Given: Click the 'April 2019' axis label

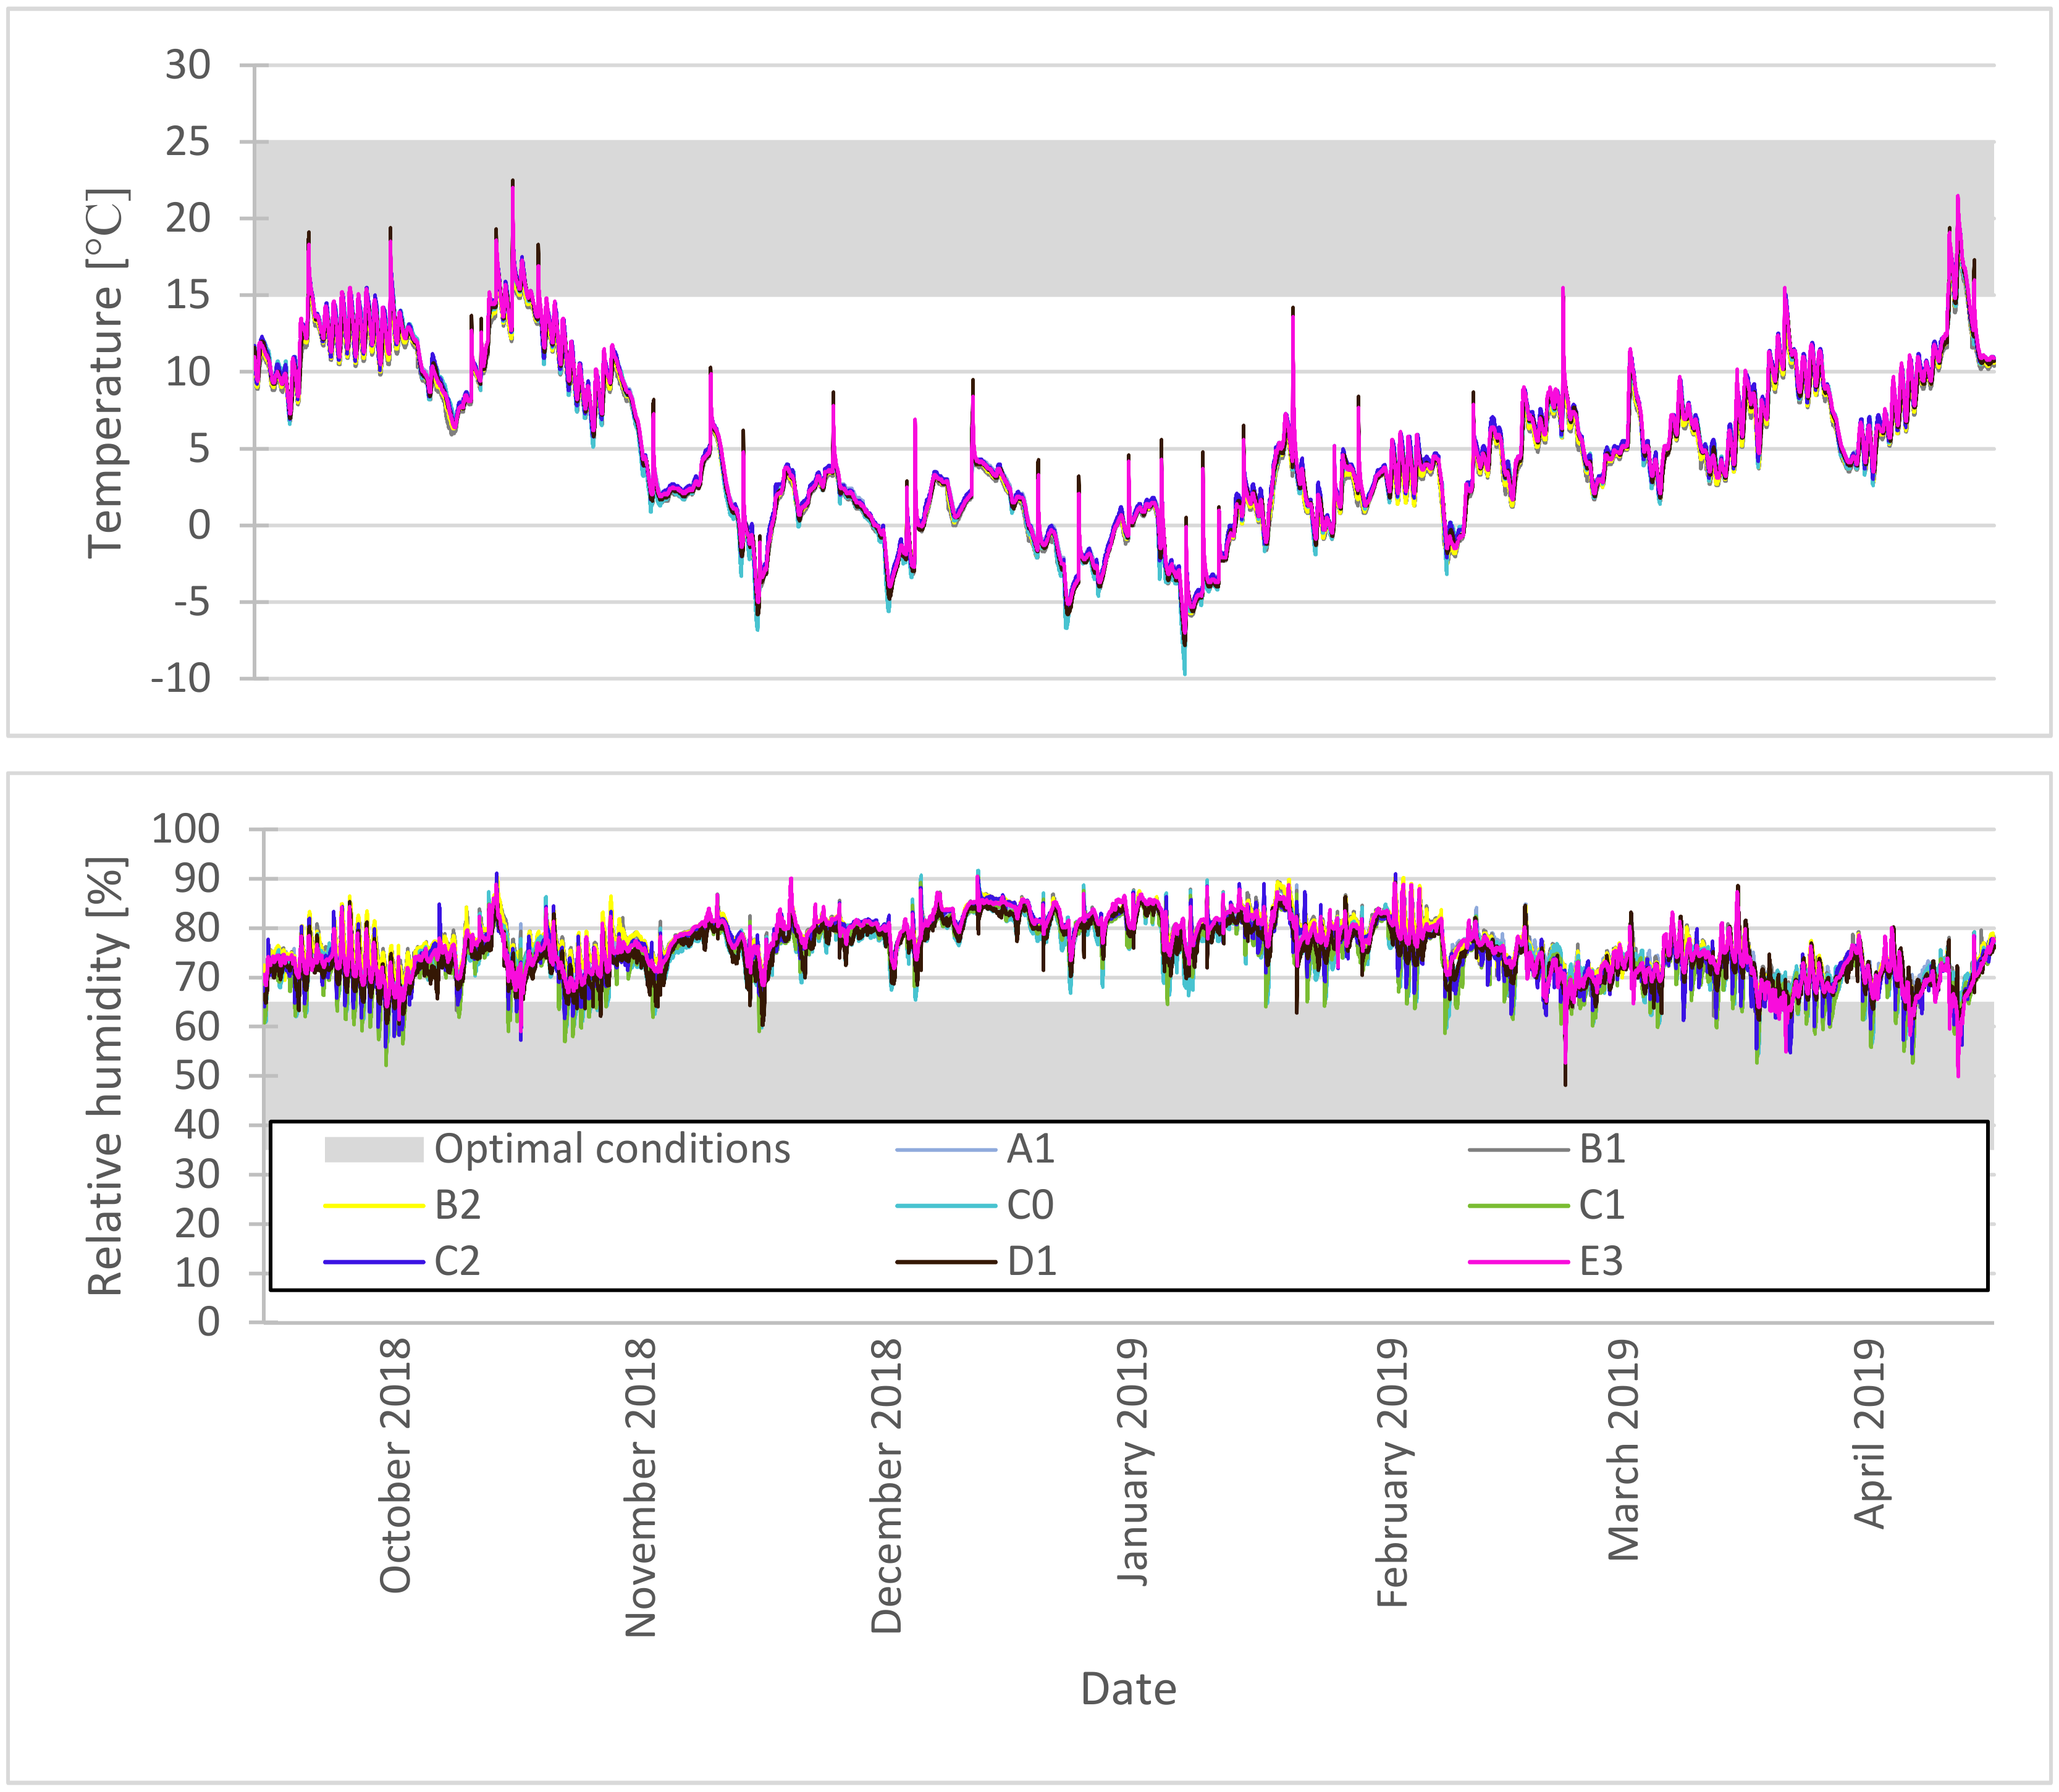Looking at the screenshot, I should (x=1869, y=1434).
